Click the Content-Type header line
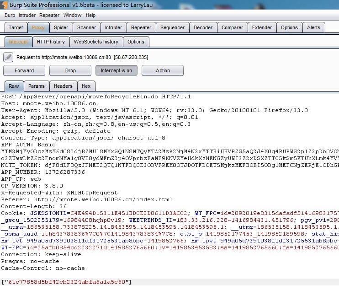 click(x=83, y=138)
